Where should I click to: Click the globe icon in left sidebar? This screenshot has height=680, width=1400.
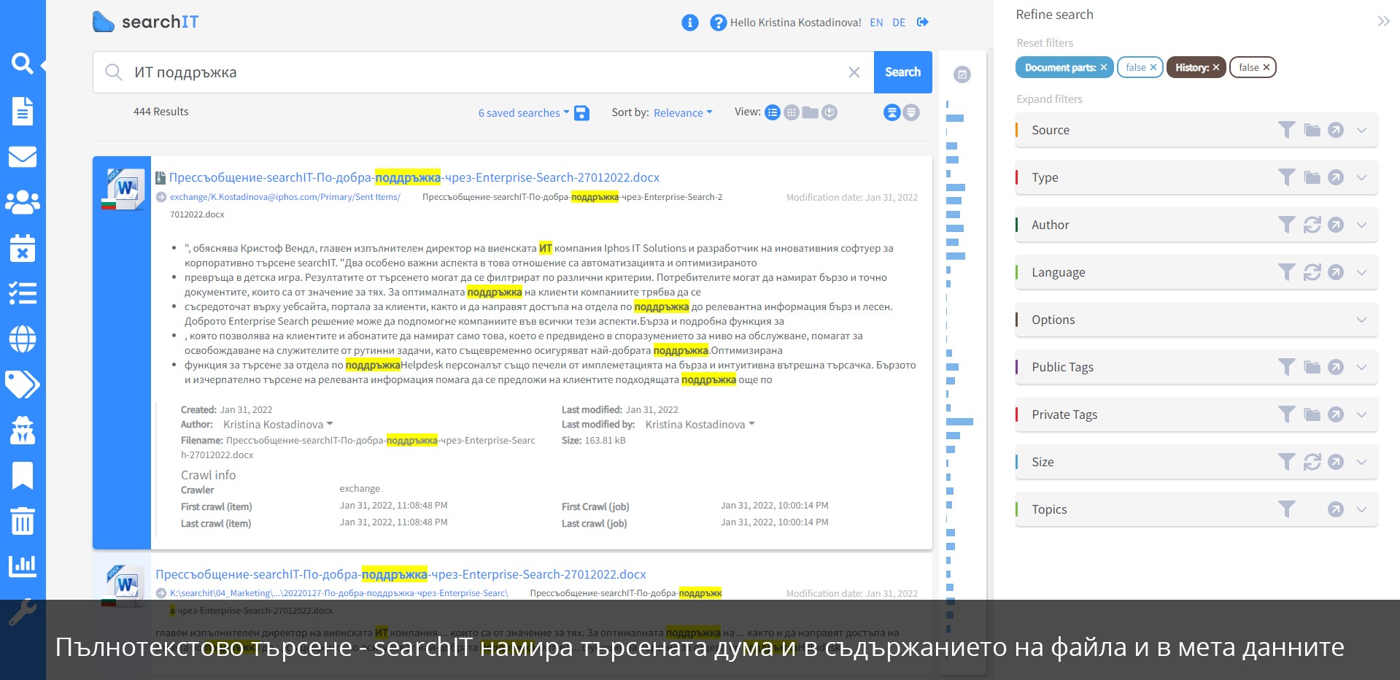click(x=23, y=339)
